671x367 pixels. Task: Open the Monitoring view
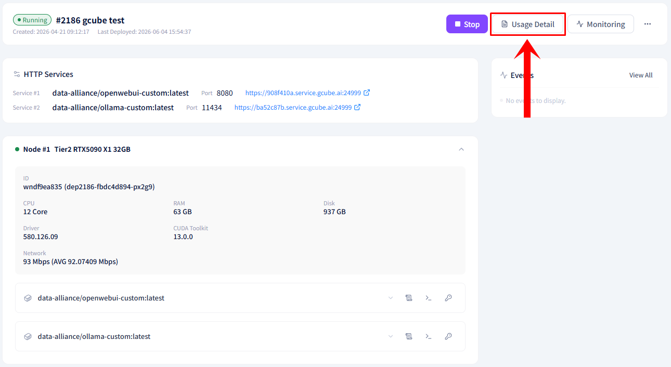click(601, 24)
